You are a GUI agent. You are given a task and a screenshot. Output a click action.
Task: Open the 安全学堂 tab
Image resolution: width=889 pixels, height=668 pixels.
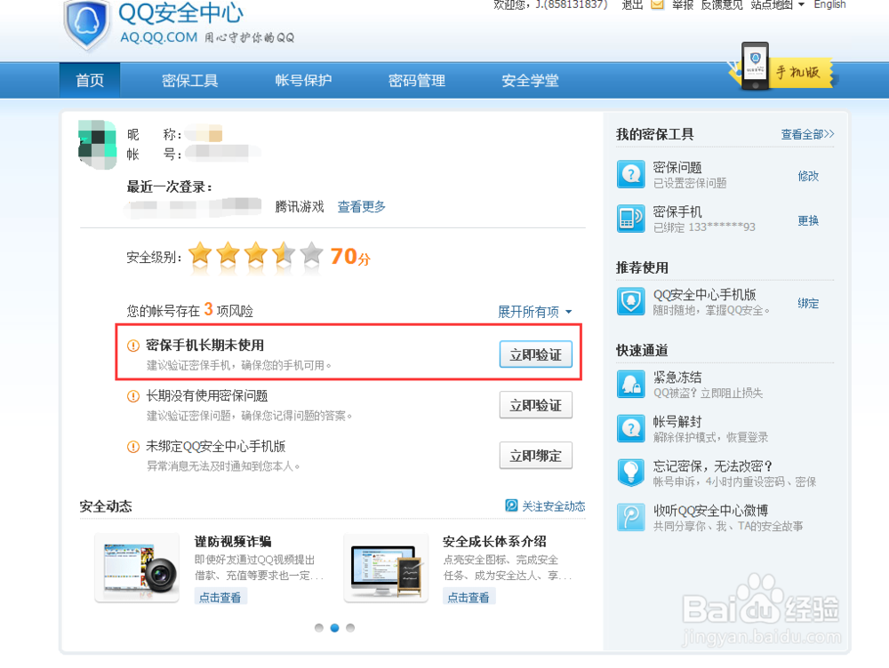pyautogui.click(x=530, y=80)
